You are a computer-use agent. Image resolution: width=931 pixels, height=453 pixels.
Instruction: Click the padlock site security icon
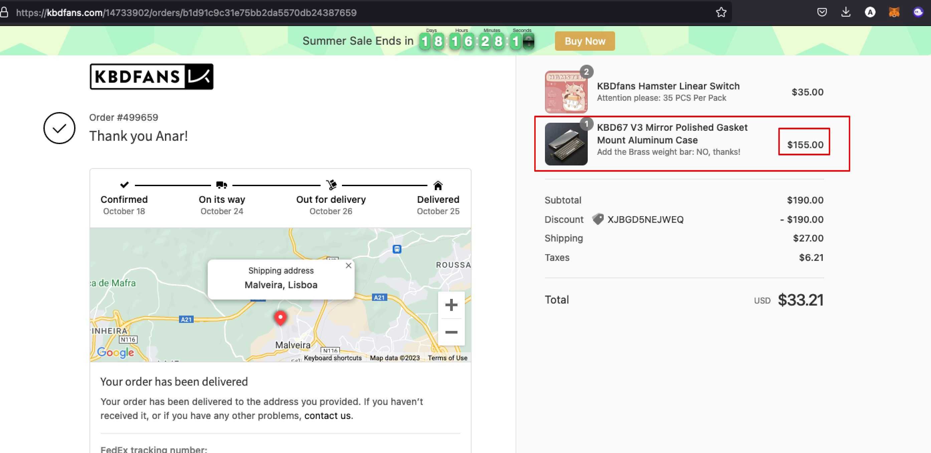[4, 13]
